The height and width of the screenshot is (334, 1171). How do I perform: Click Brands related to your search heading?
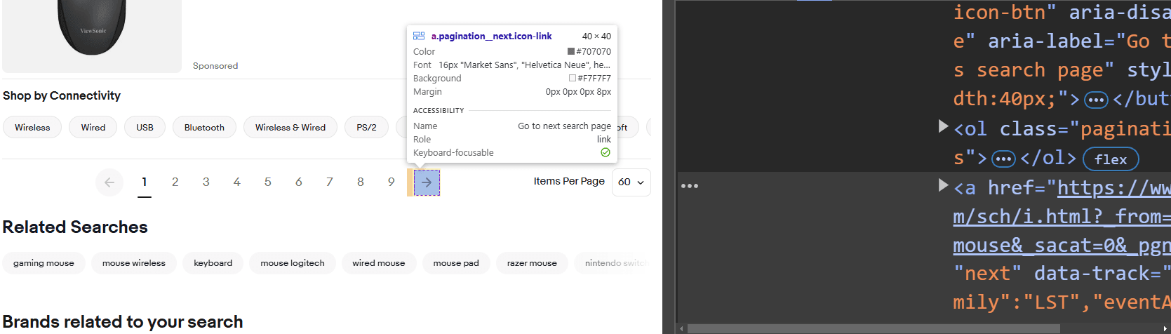123,322
